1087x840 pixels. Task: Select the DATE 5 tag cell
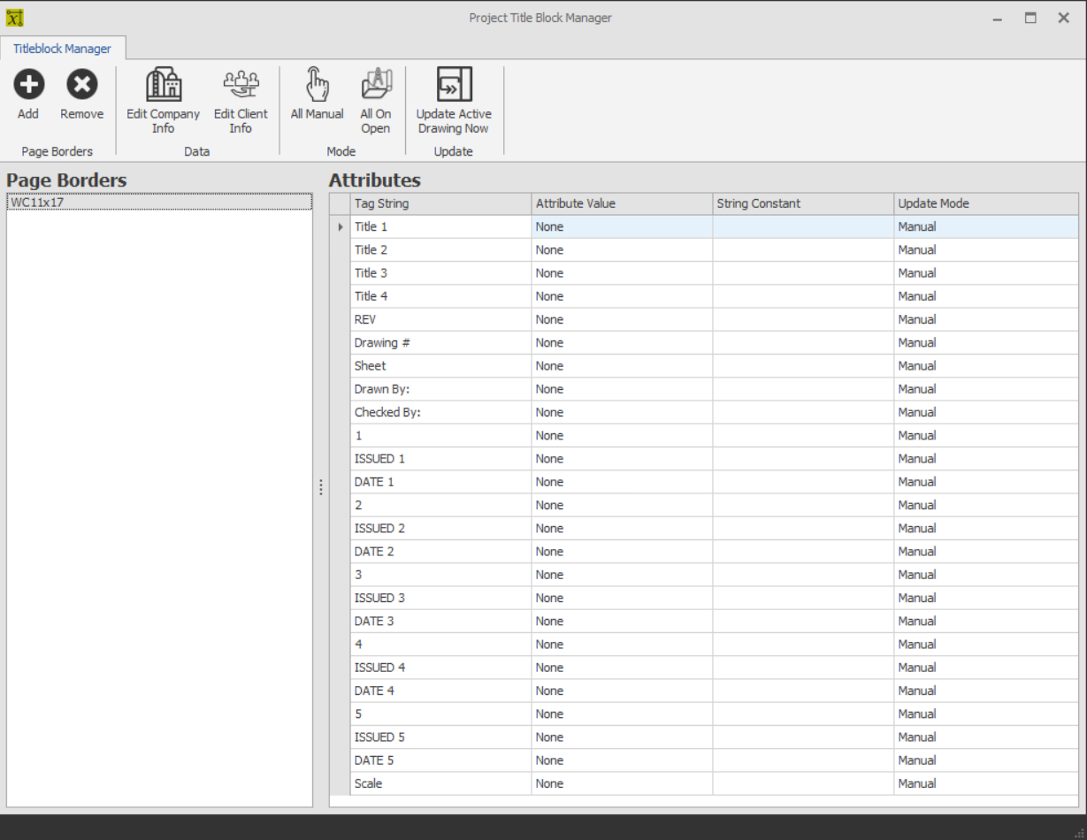(440, 760)
